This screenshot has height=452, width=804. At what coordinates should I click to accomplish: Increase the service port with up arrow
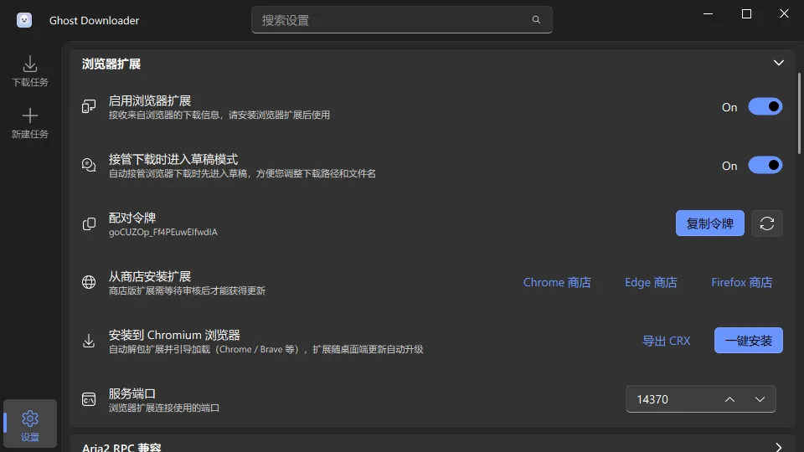729,399
